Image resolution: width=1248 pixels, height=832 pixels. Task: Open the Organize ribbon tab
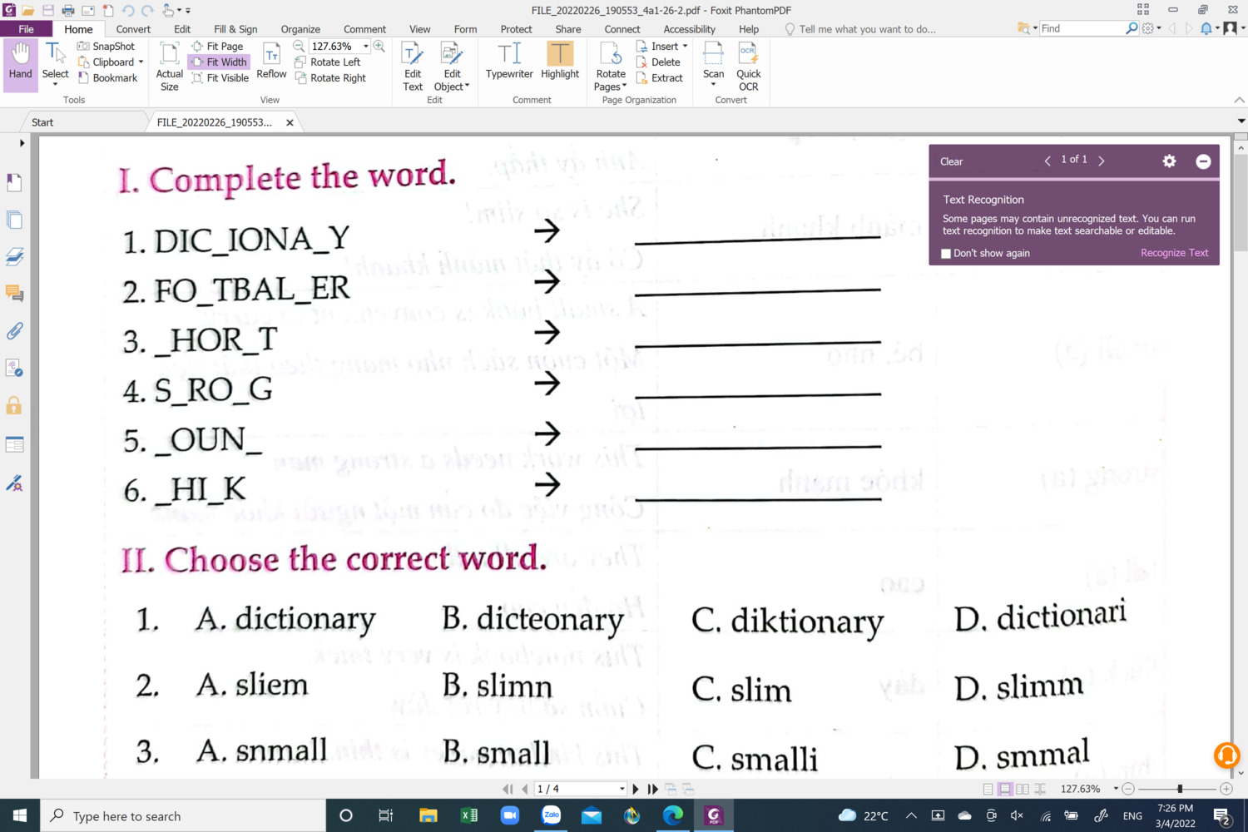pyautogui.click(x=300, y=29)
